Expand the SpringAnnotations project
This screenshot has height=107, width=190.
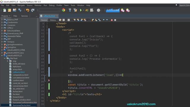point(2,44)
